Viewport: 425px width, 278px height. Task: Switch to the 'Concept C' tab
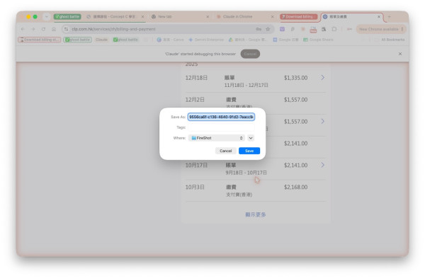click(x=114, y=16)
